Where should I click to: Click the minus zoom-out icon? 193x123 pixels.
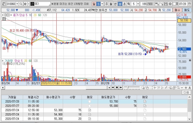pyautogui.click(x=182, y=88)
